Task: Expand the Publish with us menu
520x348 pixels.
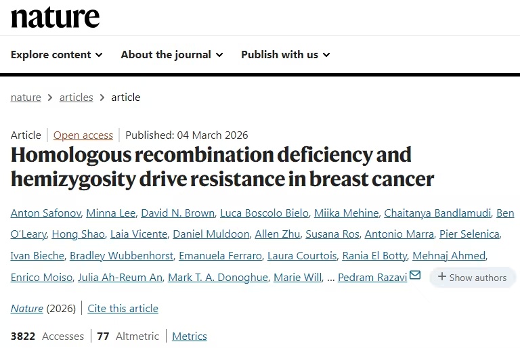Action: [285, 55]
